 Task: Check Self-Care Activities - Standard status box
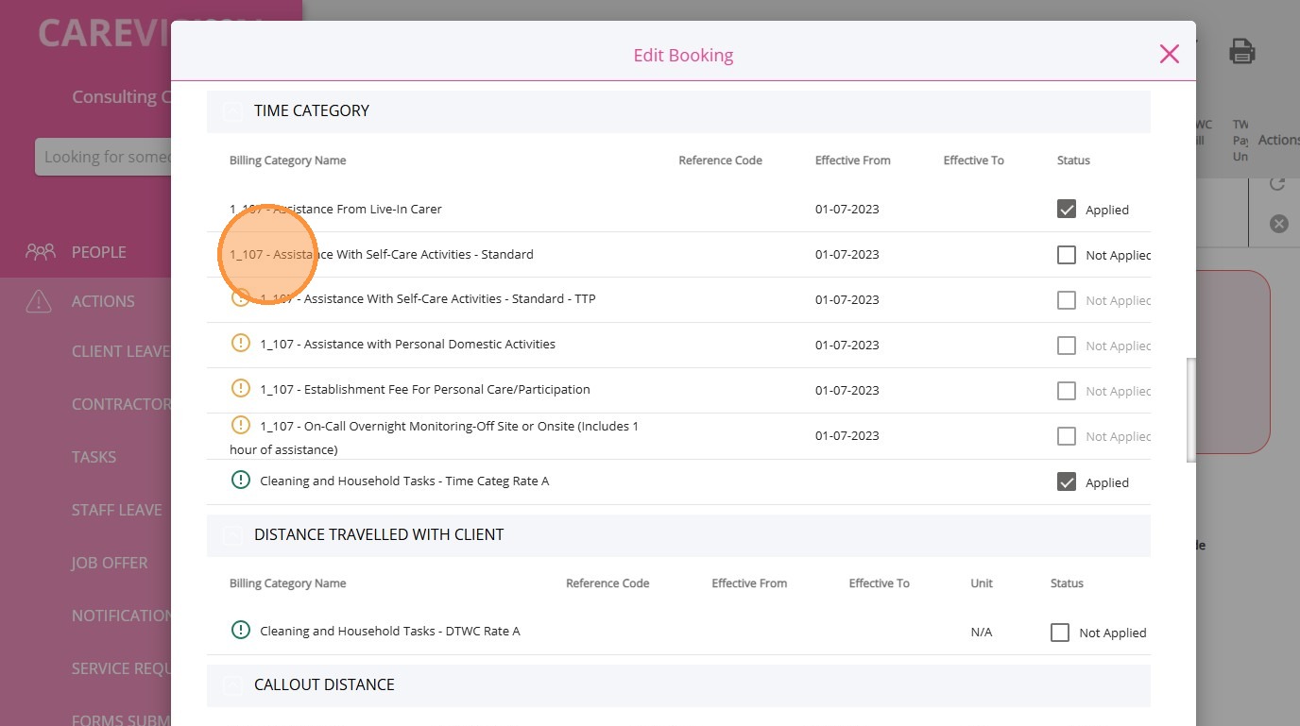click(x=1067, y=255)
